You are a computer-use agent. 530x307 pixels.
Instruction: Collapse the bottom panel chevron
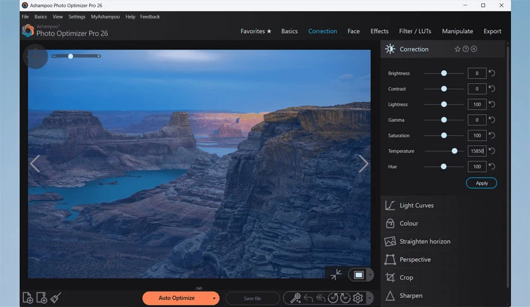point(199,288)
